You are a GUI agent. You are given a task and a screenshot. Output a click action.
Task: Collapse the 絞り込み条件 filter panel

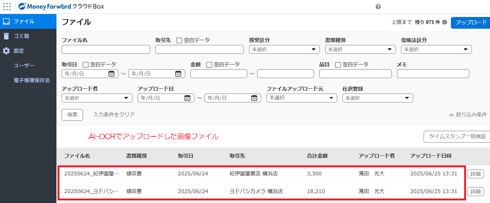click(x=468, y=115)
